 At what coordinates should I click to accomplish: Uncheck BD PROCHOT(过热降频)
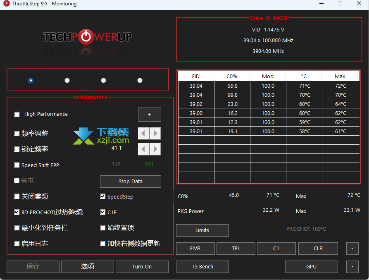tap(17, 212)
